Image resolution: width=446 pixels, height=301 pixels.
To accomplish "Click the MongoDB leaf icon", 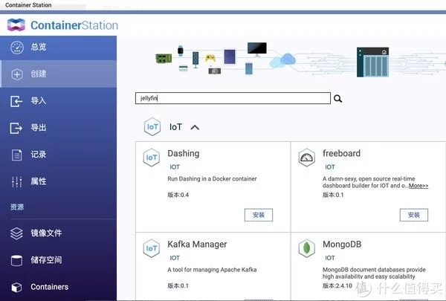I will click(x=306, y=248).
